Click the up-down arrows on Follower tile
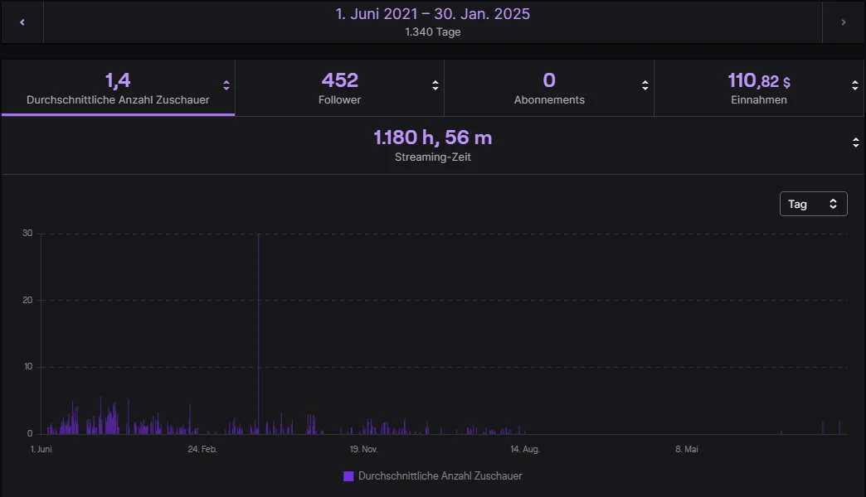The width and height of the screenshot is (866, 497). pos(435,85)
